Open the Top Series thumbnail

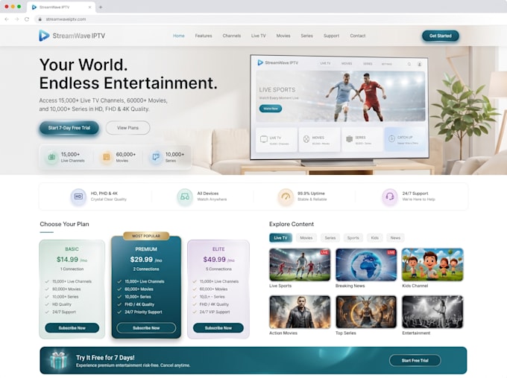pyautogui.click(x=366, y=312)
